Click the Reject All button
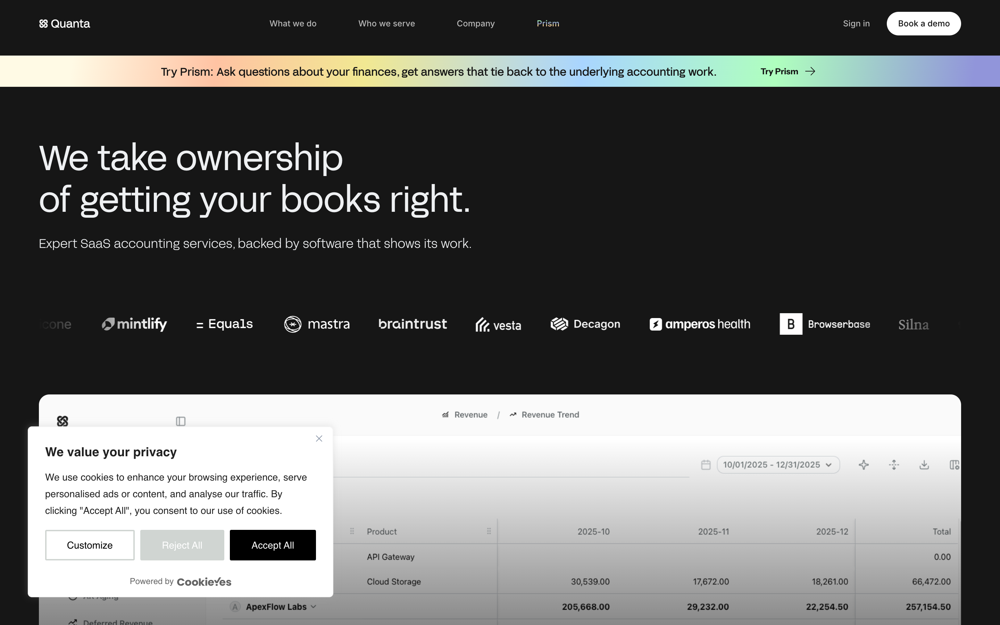The image size is (1000, 625). (182, 545)
